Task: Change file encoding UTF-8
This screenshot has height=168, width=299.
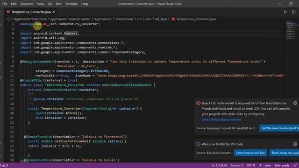Action: pyautogui.click(x=251, y=165)
